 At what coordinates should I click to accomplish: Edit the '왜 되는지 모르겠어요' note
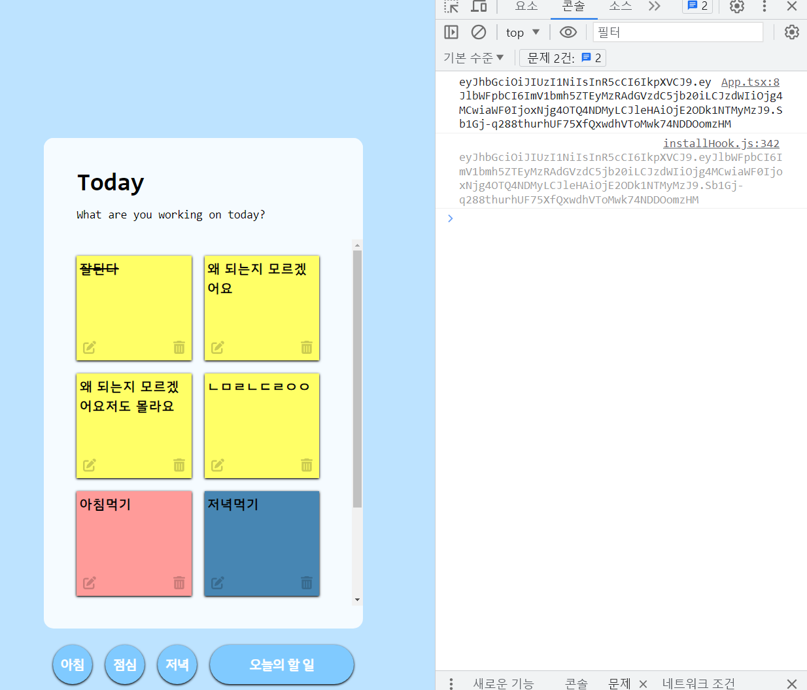[x=218, y=347]
